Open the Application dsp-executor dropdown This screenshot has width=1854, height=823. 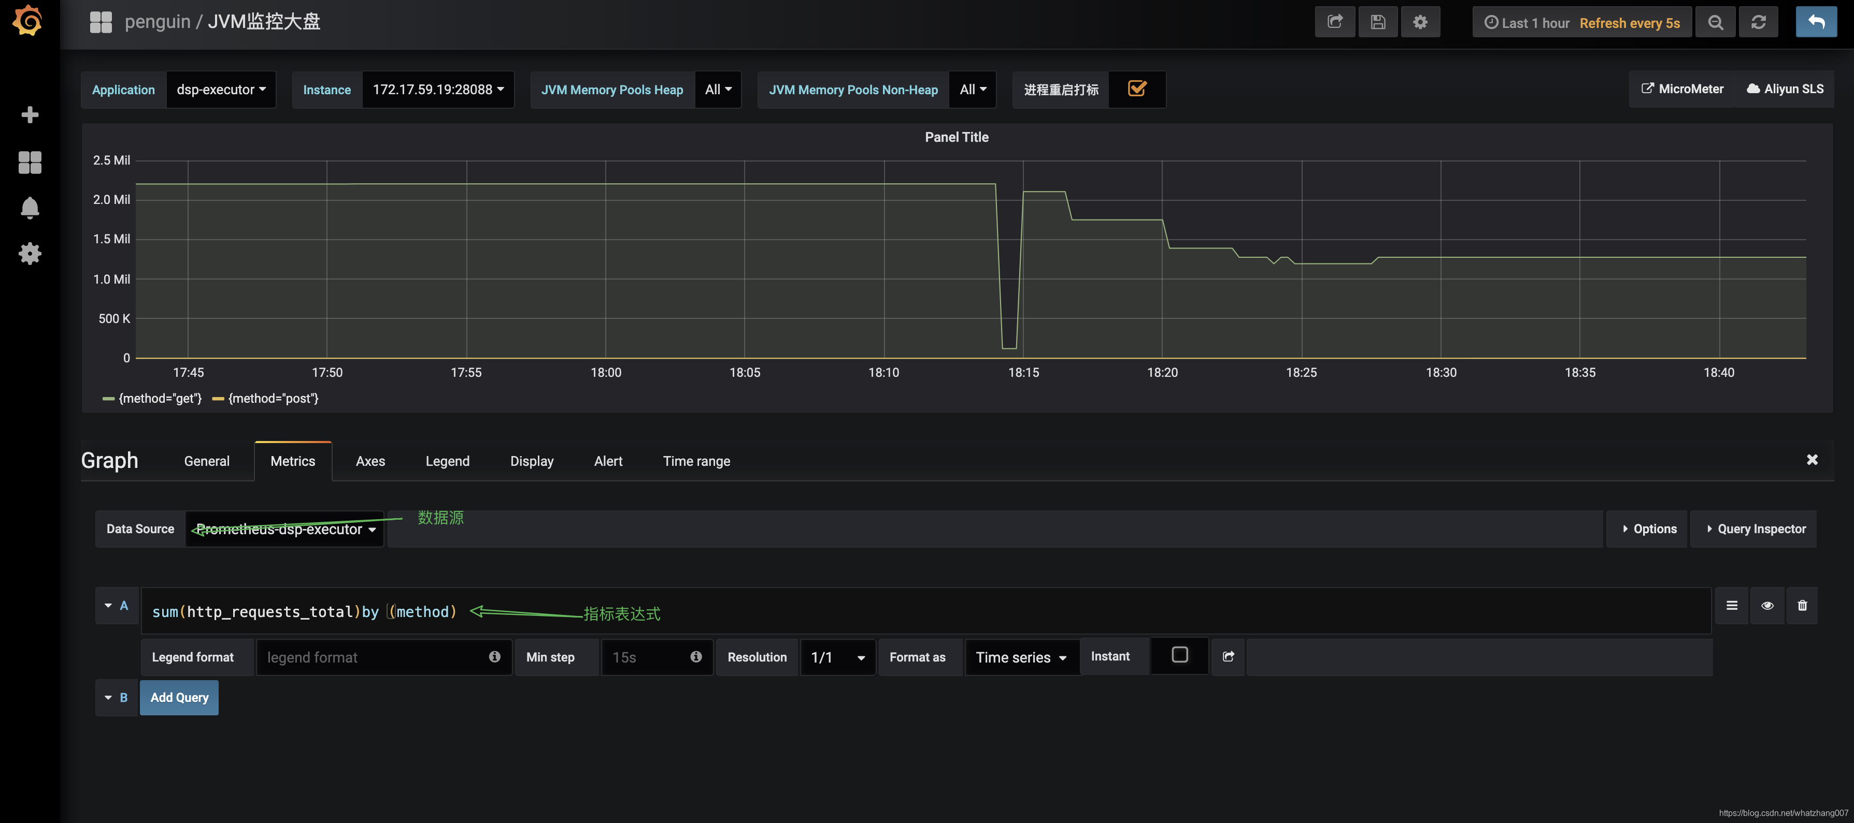click(x=221, y=90)
